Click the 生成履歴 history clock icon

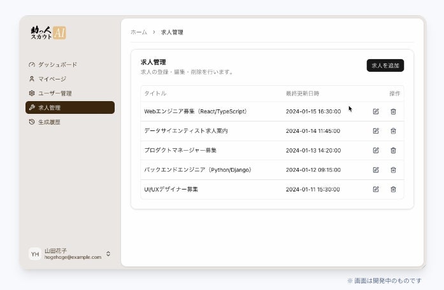(x=32, y=122)
